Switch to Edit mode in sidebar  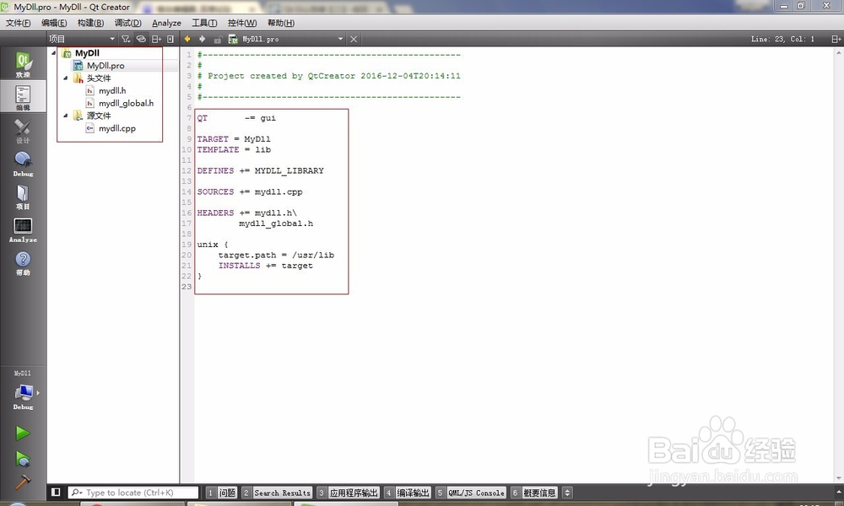pos(23,96)
